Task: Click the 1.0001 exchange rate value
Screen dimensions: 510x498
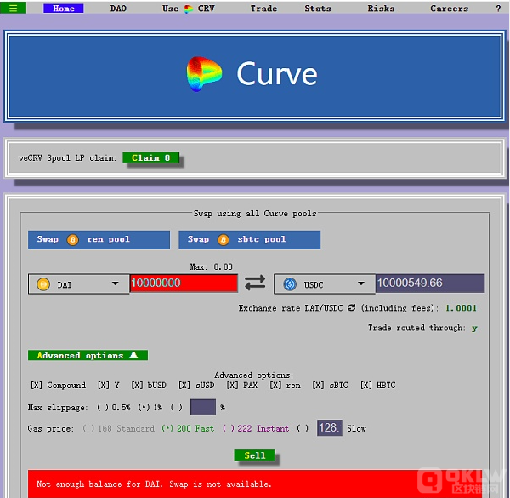Action: point(461,308)
